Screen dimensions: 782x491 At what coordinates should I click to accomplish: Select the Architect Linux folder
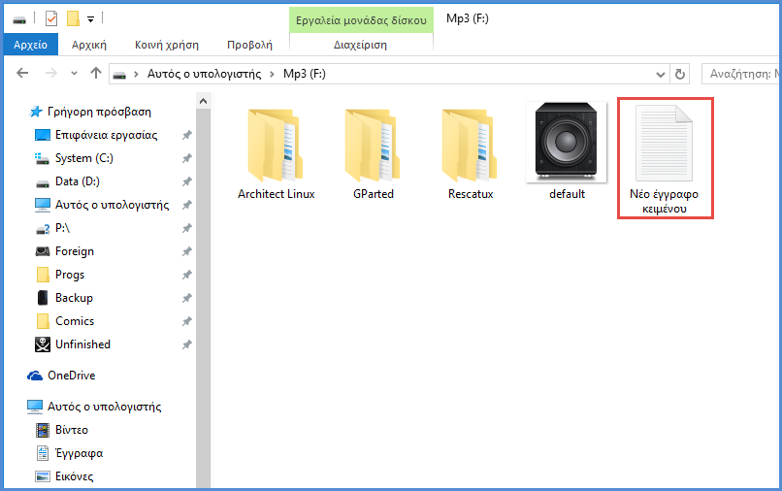click(x=276, y=152)
